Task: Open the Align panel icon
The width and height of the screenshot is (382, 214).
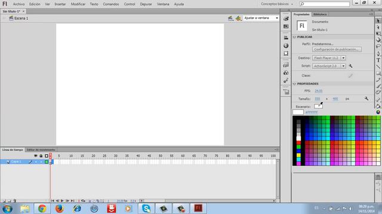Action: coord(286,37)
